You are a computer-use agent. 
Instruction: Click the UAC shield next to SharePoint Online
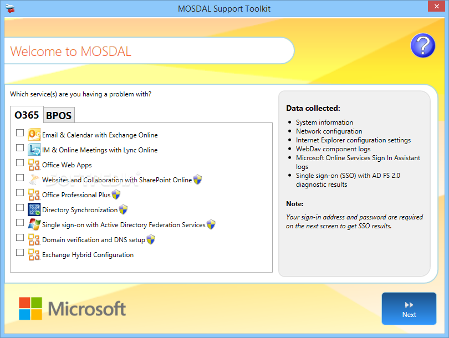click(x=197, y=180)
